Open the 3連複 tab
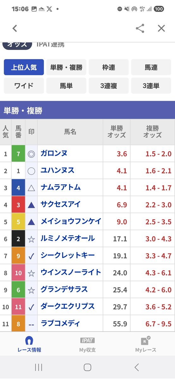This screenshot has width=175, height=379. [109, 86]
